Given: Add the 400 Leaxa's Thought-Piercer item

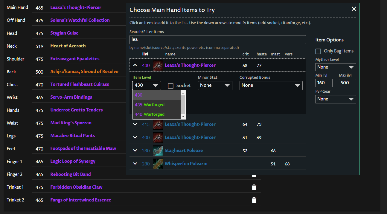Looking at the screenshot, I should click(190, 137).
